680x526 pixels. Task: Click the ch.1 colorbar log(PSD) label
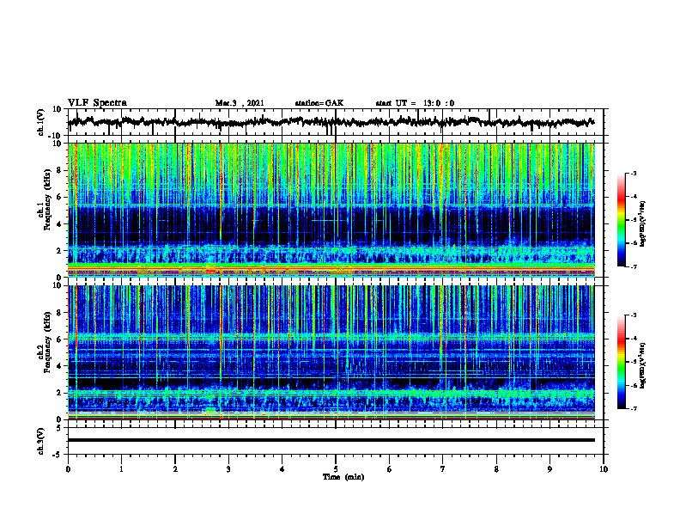click(x=642, y=224)
